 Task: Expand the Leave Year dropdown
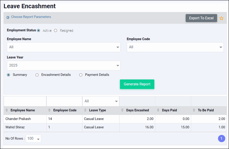[64, 66]
